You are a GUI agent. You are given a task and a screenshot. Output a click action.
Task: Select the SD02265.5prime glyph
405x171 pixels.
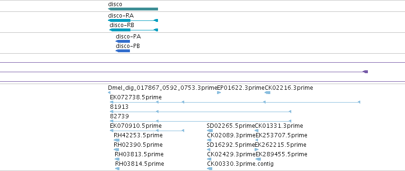(x=210, y=131)
